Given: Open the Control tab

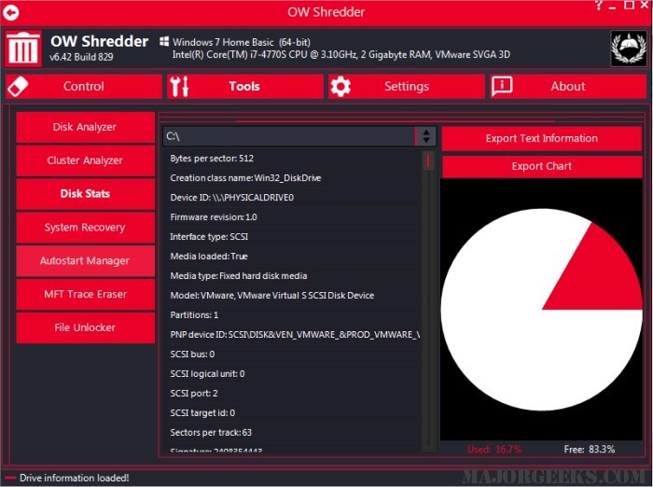Looking at the screenshot, I should pyautogui.click(x=84, y=87).
